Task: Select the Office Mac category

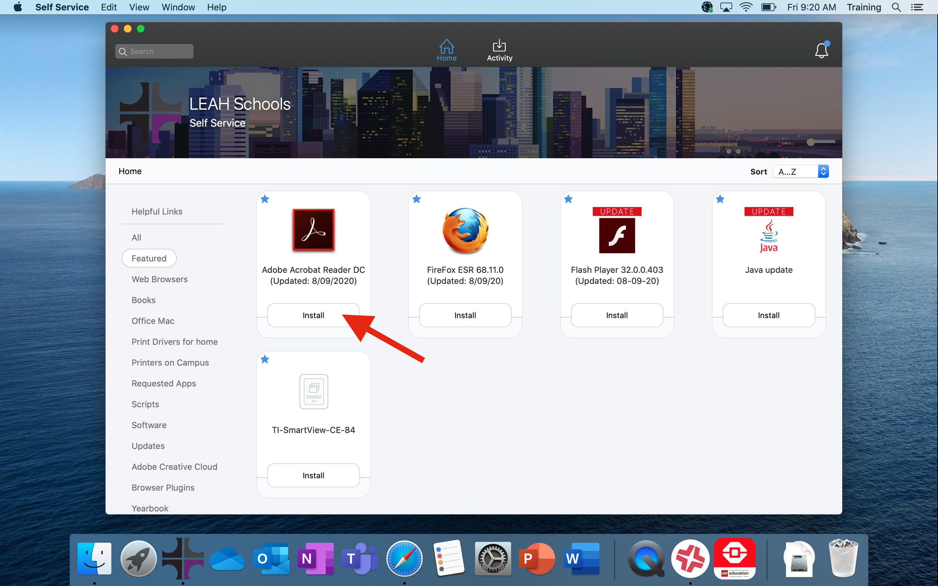Action: [153, 321]
